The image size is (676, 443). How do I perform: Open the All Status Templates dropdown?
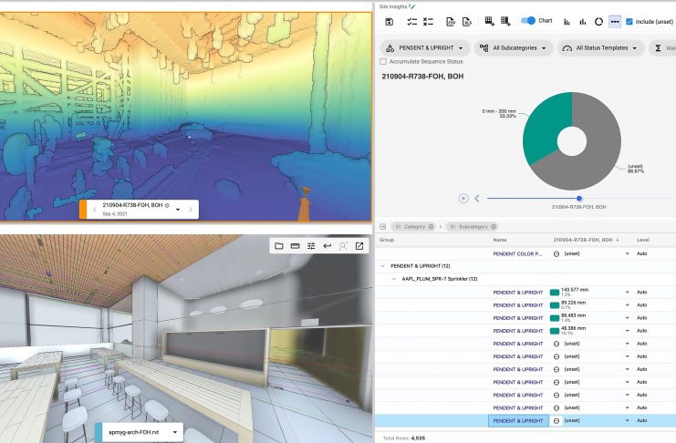click(x=600, y=47)
